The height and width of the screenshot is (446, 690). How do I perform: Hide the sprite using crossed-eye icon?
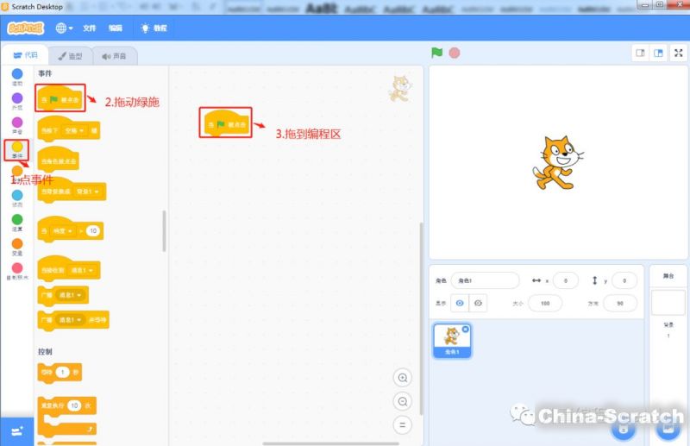coord(479,303)
